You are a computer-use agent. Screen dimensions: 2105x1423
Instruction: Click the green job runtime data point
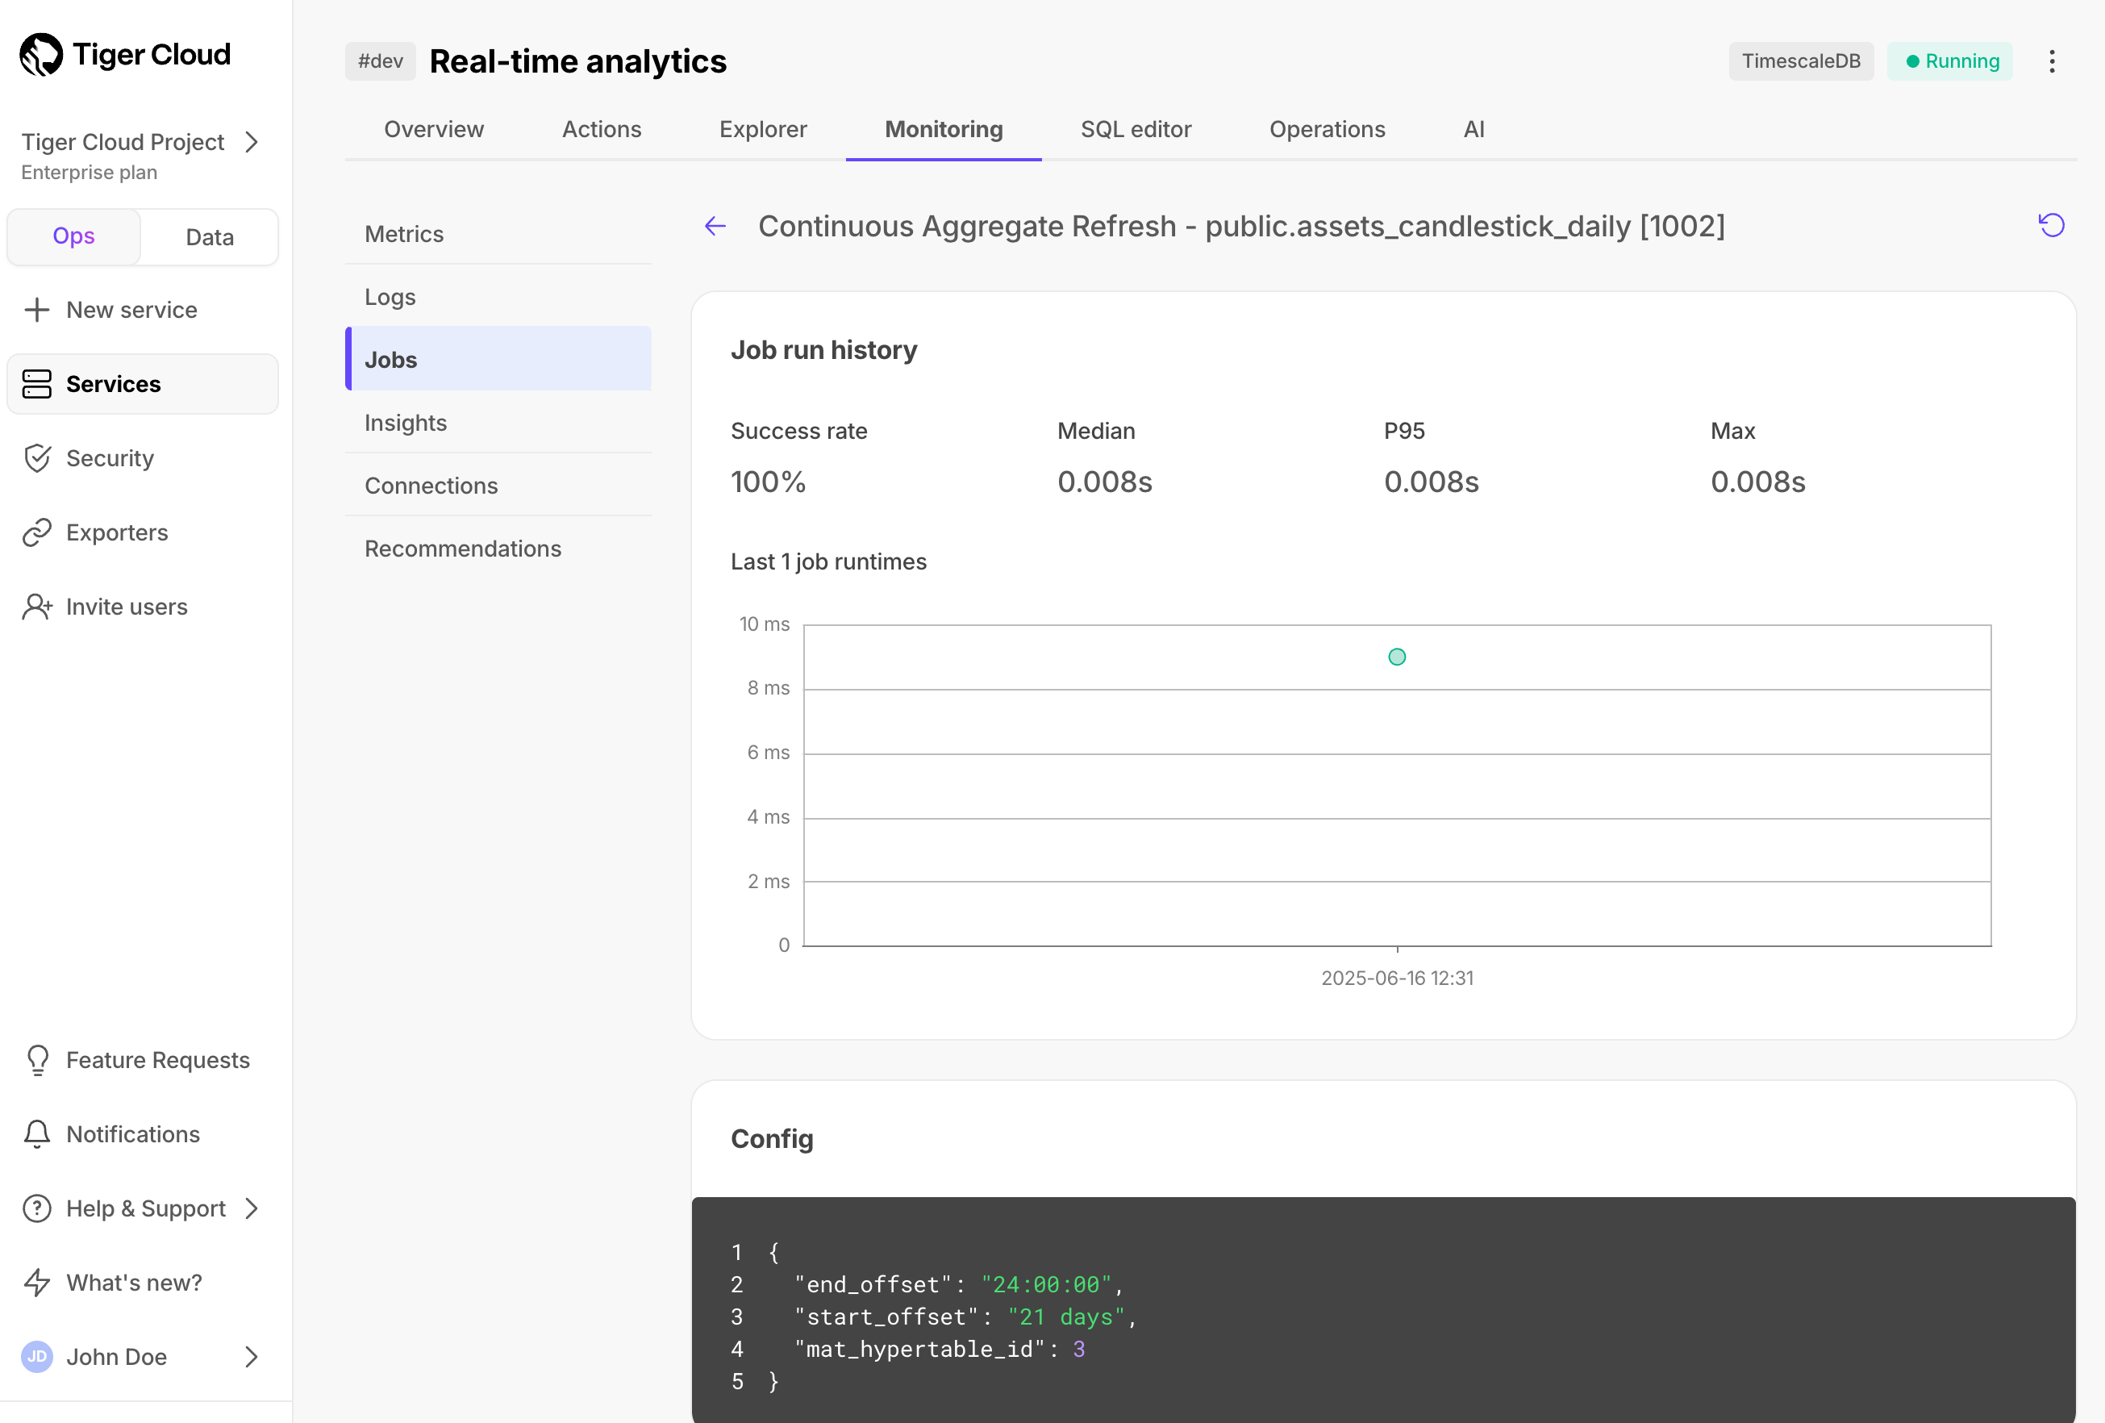point(1397,657)
